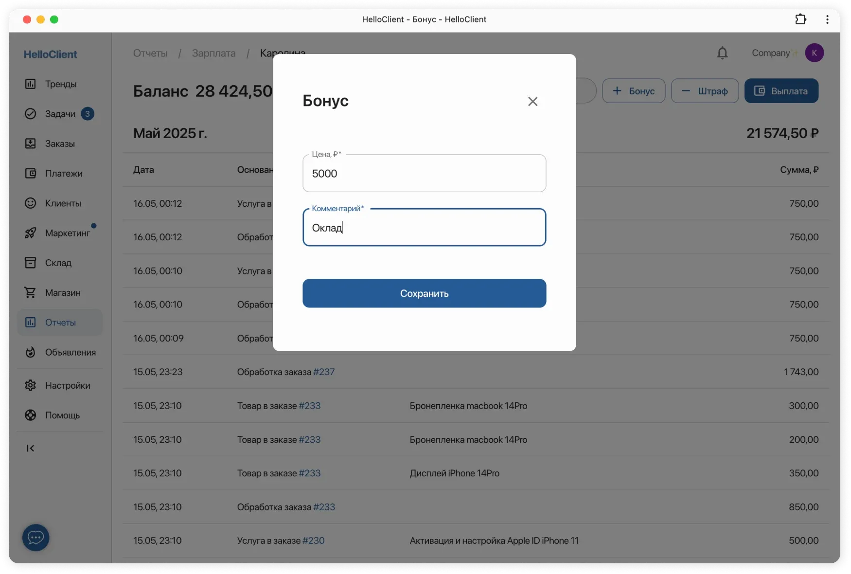Go to Задачи in the sidebar
851x574 pixels.
coord(60,114)
